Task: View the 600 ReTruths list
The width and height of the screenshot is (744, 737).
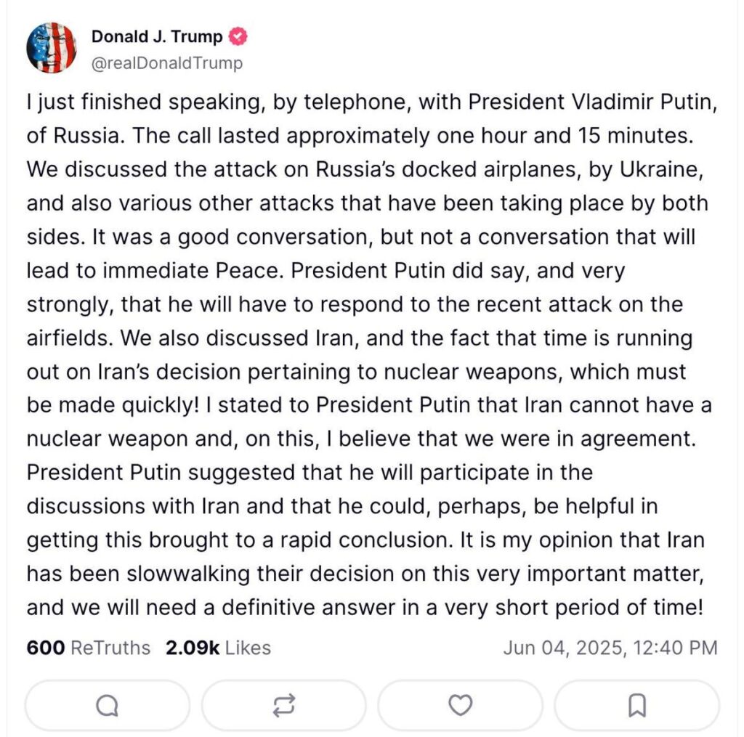Action: point(88,648)
